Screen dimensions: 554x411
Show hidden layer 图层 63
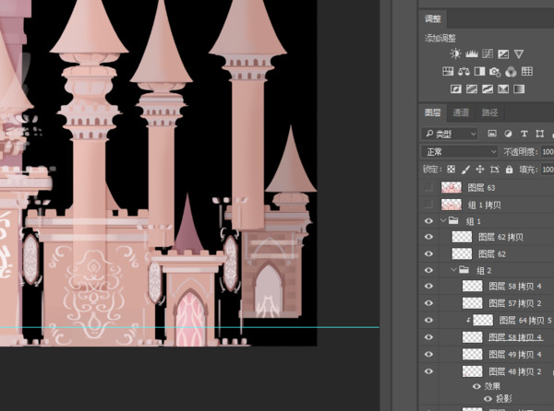pyautogui.click(x=428, y=187)
